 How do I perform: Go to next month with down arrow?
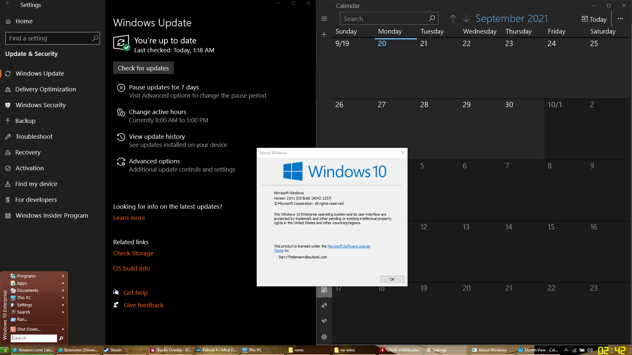[466, 19]
